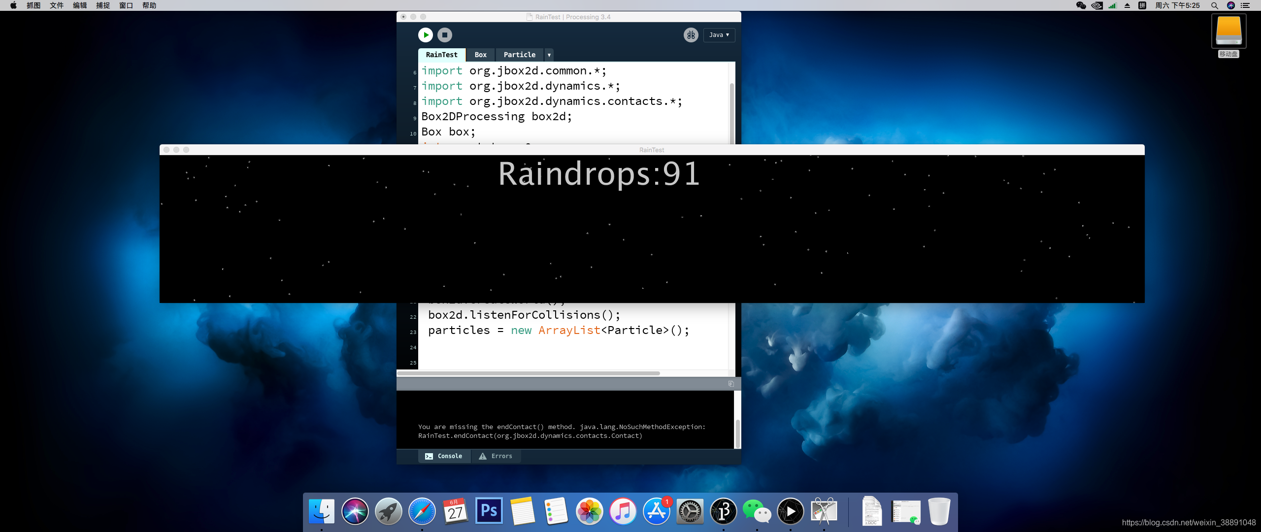Open the tab options arrow menu
This screenshot has width=1261, height=532.
549,55
